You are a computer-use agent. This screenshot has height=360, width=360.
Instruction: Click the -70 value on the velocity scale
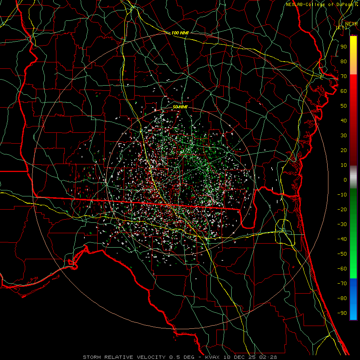(342, 284)
